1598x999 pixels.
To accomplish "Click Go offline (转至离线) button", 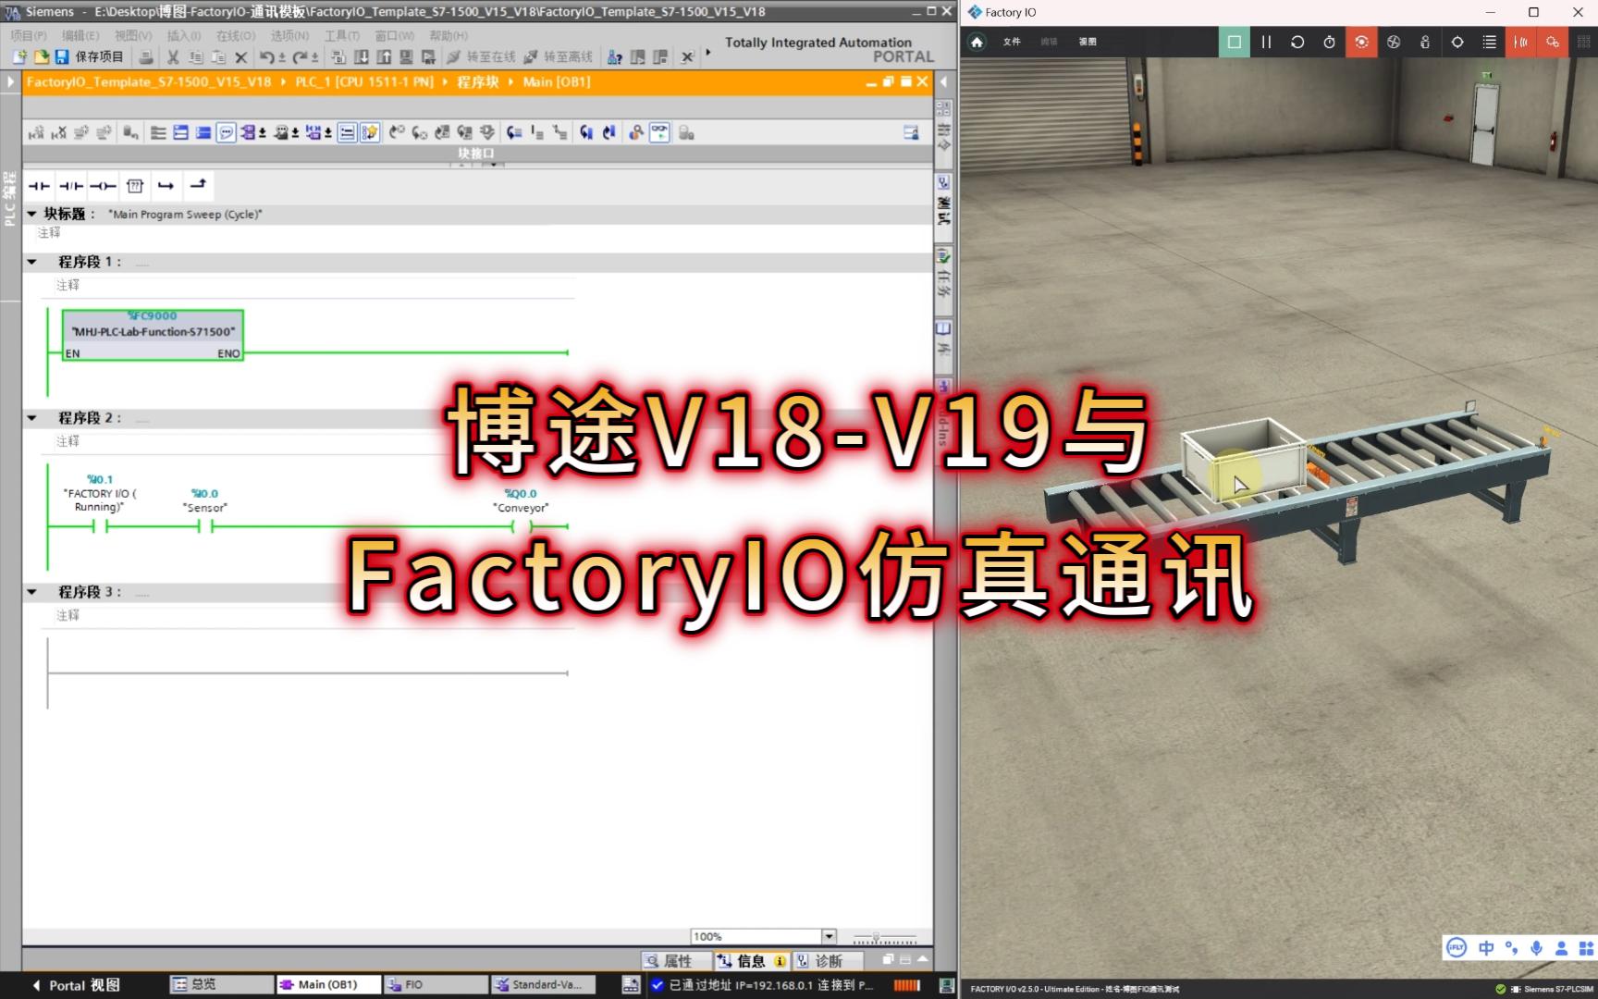I will click(558, 57).
